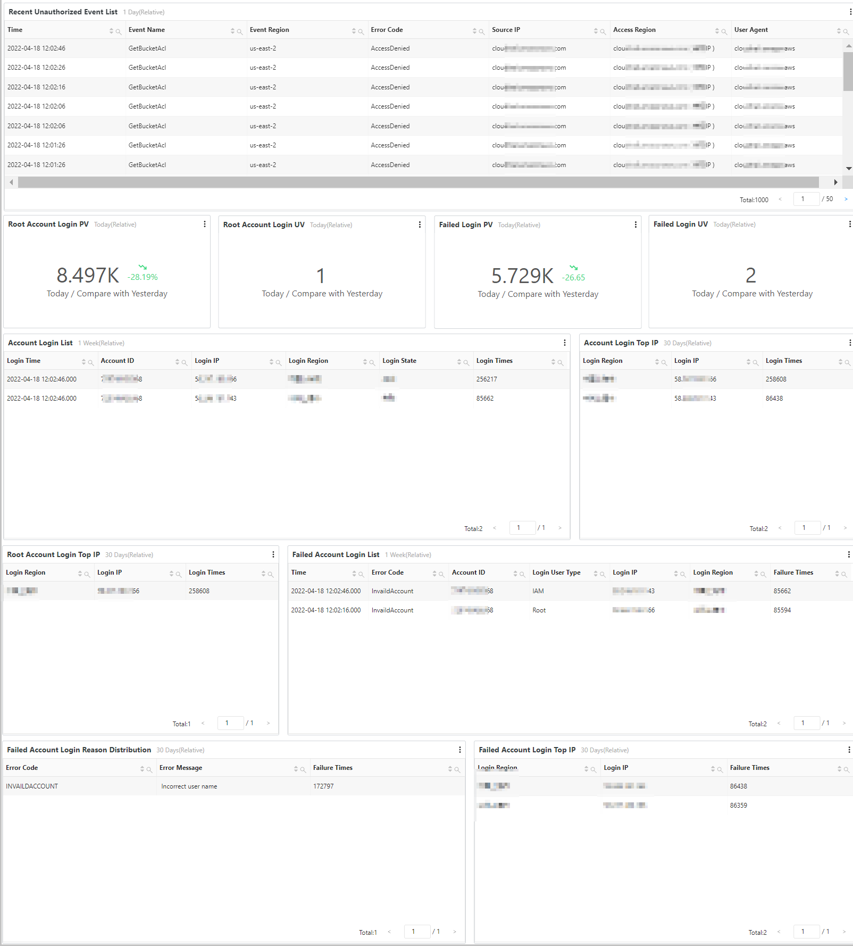Advance to next page in Failed Account Login List
This screenshot has height=946, width=853.
[844, 723]
